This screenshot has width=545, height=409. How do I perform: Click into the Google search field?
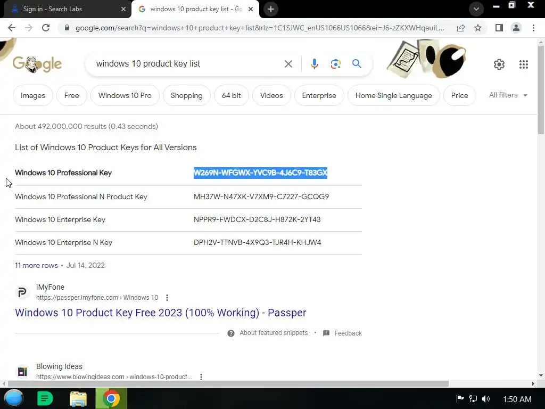pos(188,64)
